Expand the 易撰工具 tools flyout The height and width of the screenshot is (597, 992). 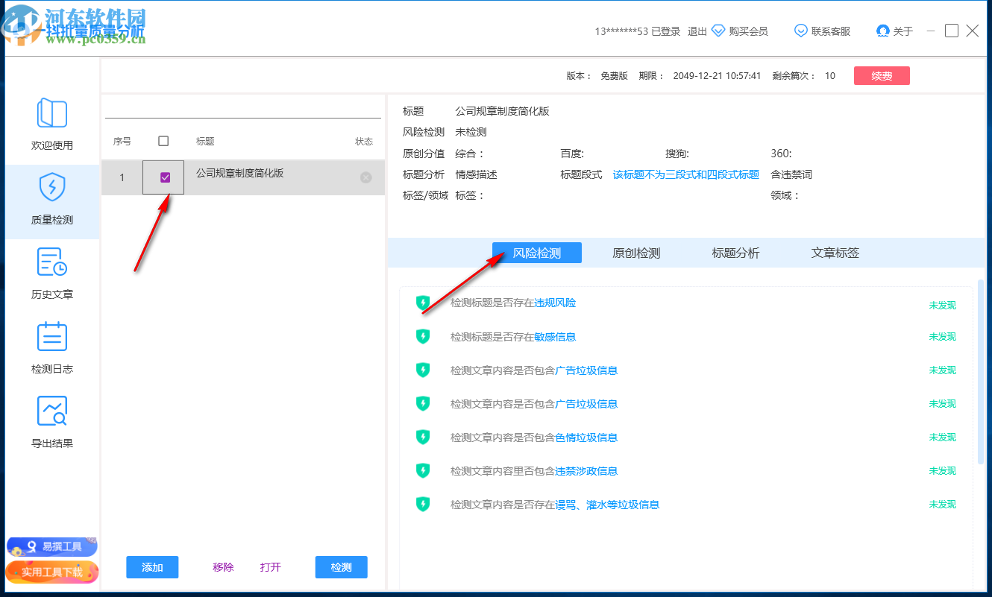[51, 546]
